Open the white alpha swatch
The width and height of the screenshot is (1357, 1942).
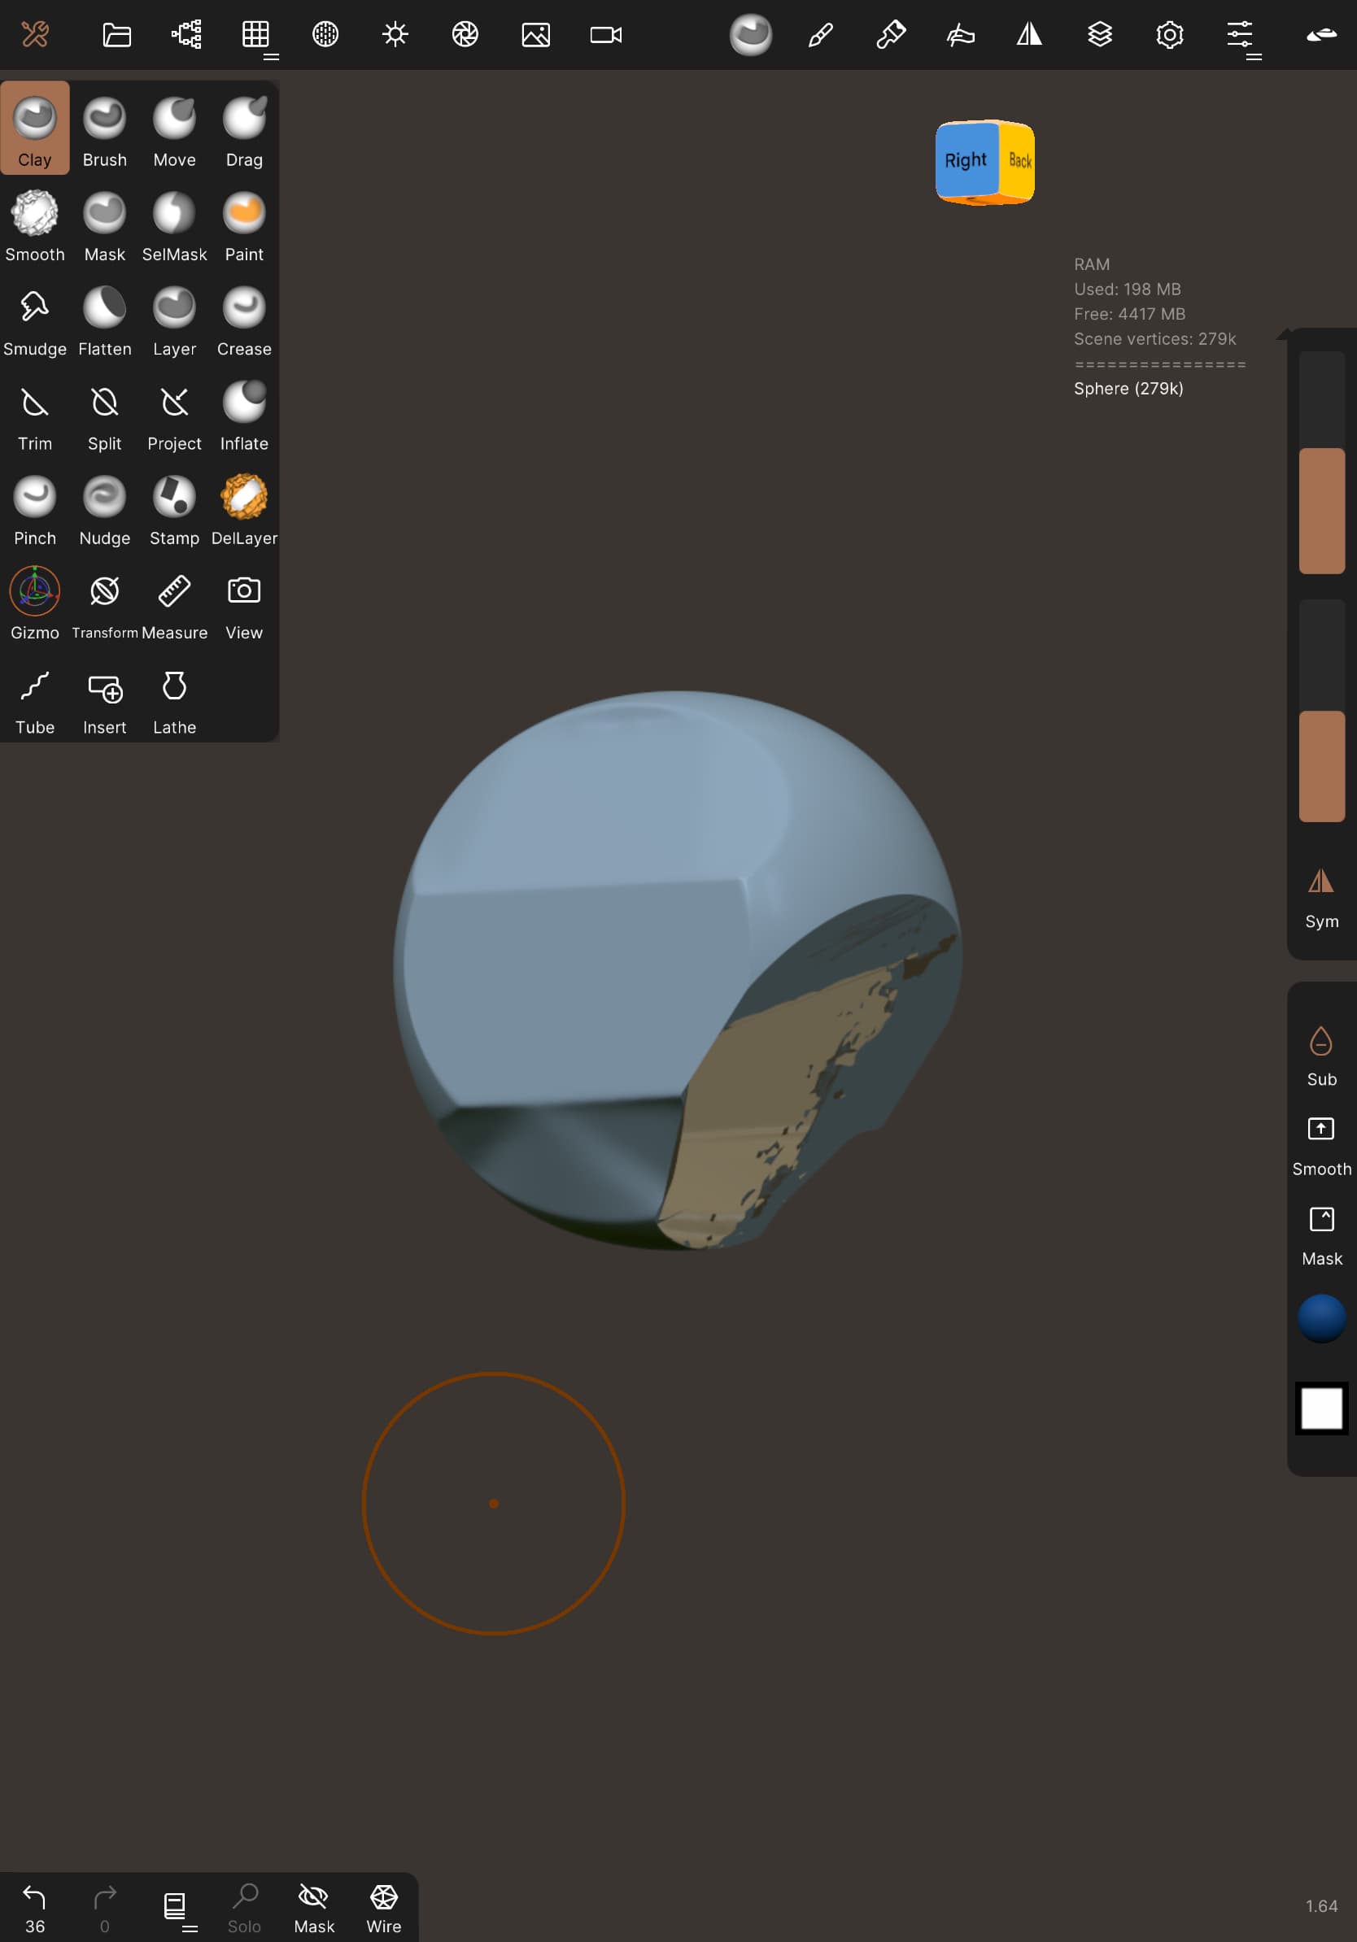(1321, 1409)
